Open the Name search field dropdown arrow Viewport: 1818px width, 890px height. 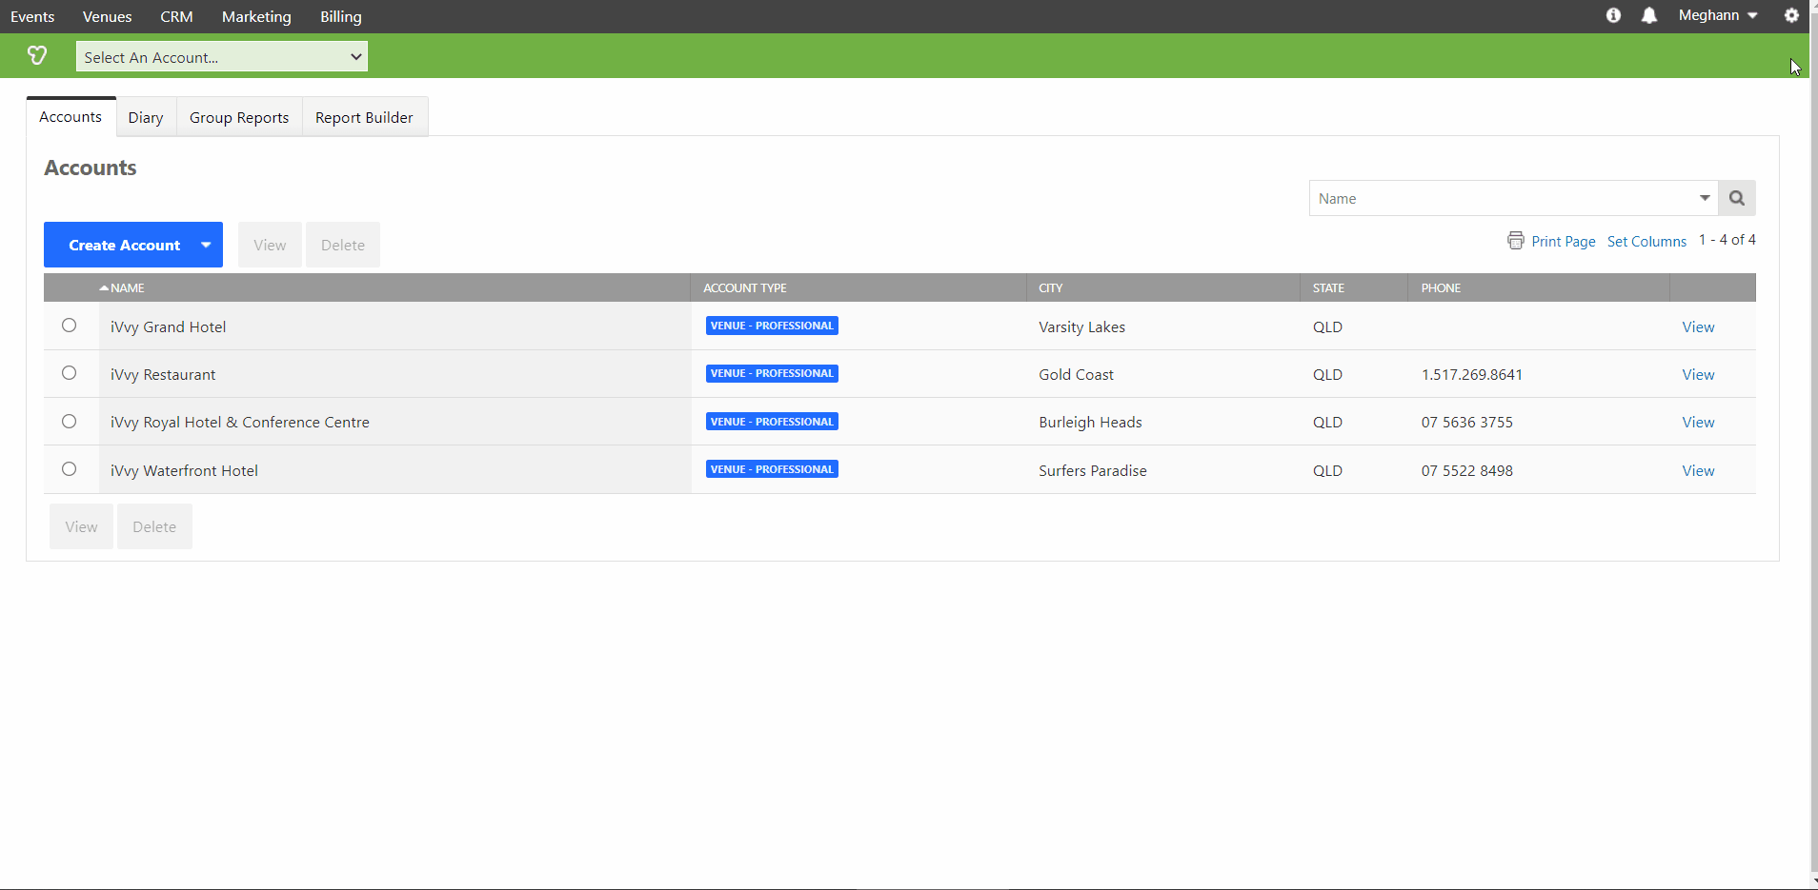pos(1705,198)
